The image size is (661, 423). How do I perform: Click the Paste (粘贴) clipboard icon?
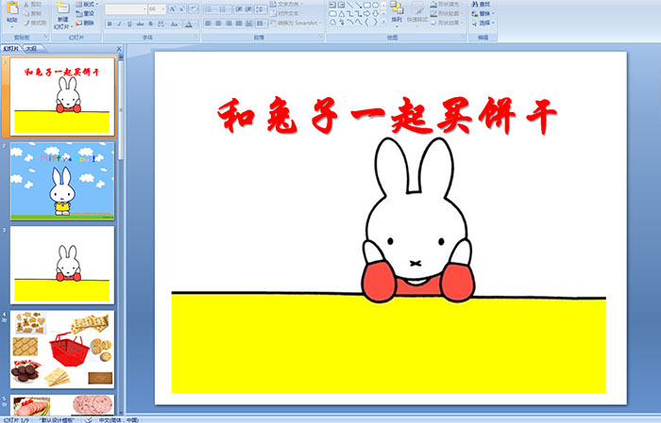pyautogui.click(x=12, y=8)
